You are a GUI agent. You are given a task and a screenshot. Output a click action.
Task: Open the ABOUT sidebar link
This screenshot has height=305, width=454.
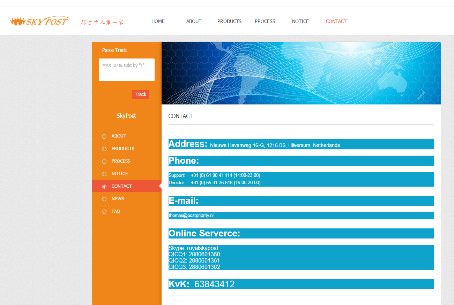tap(119, 136)
